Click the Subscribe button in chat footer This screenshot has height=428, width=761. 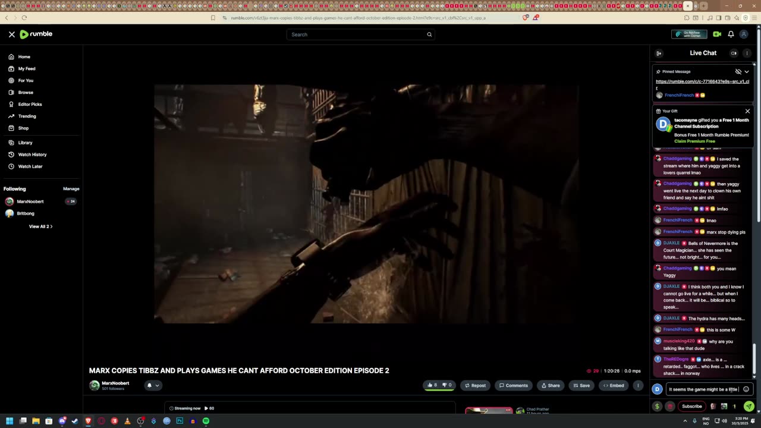691,407
